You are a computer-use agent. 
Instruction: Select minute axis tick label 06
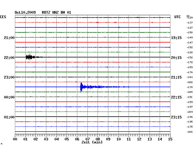pyautogui.click(x=77, y=139)
